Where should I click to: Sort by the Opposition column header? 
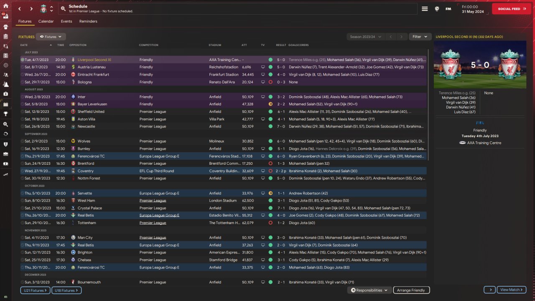coord(78,45)
